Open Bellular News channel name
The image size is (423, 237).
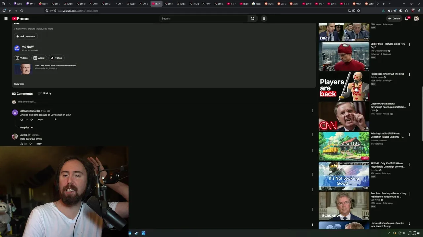(x=377, y=77)
